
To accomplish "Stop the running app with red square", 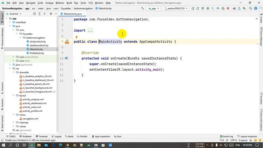I will point(228,8).
